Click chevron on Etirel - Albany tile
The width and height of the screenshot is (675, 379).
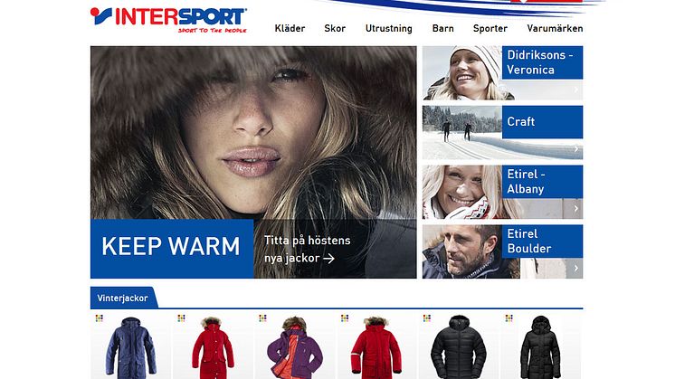tap(576, 209)
